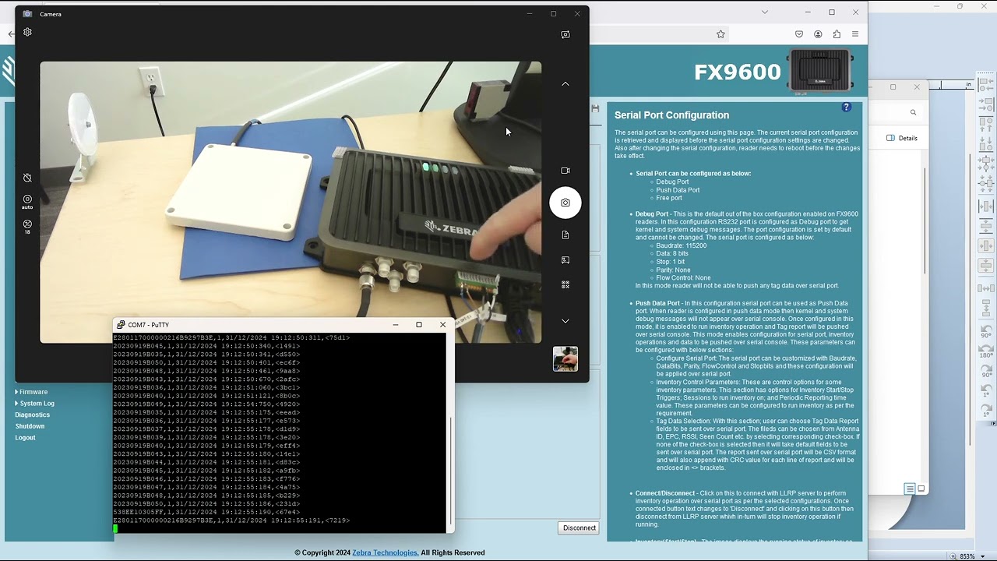
Task: Open the Zebra Technologies link
Action: (385, 552)
